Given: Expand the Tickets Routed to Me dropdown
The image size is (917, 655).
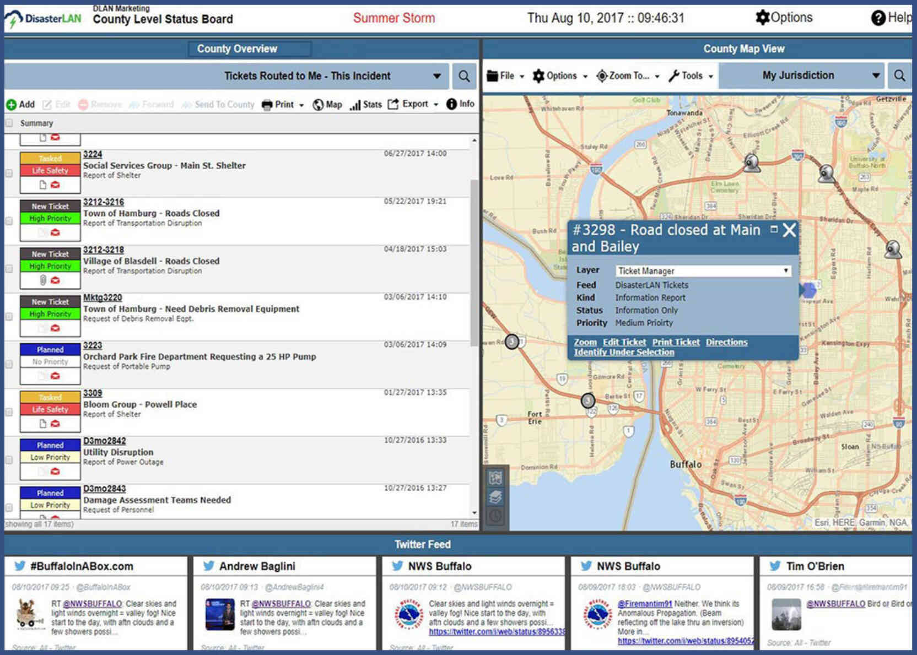Looking at the screenshot, I should click(436, 76).
